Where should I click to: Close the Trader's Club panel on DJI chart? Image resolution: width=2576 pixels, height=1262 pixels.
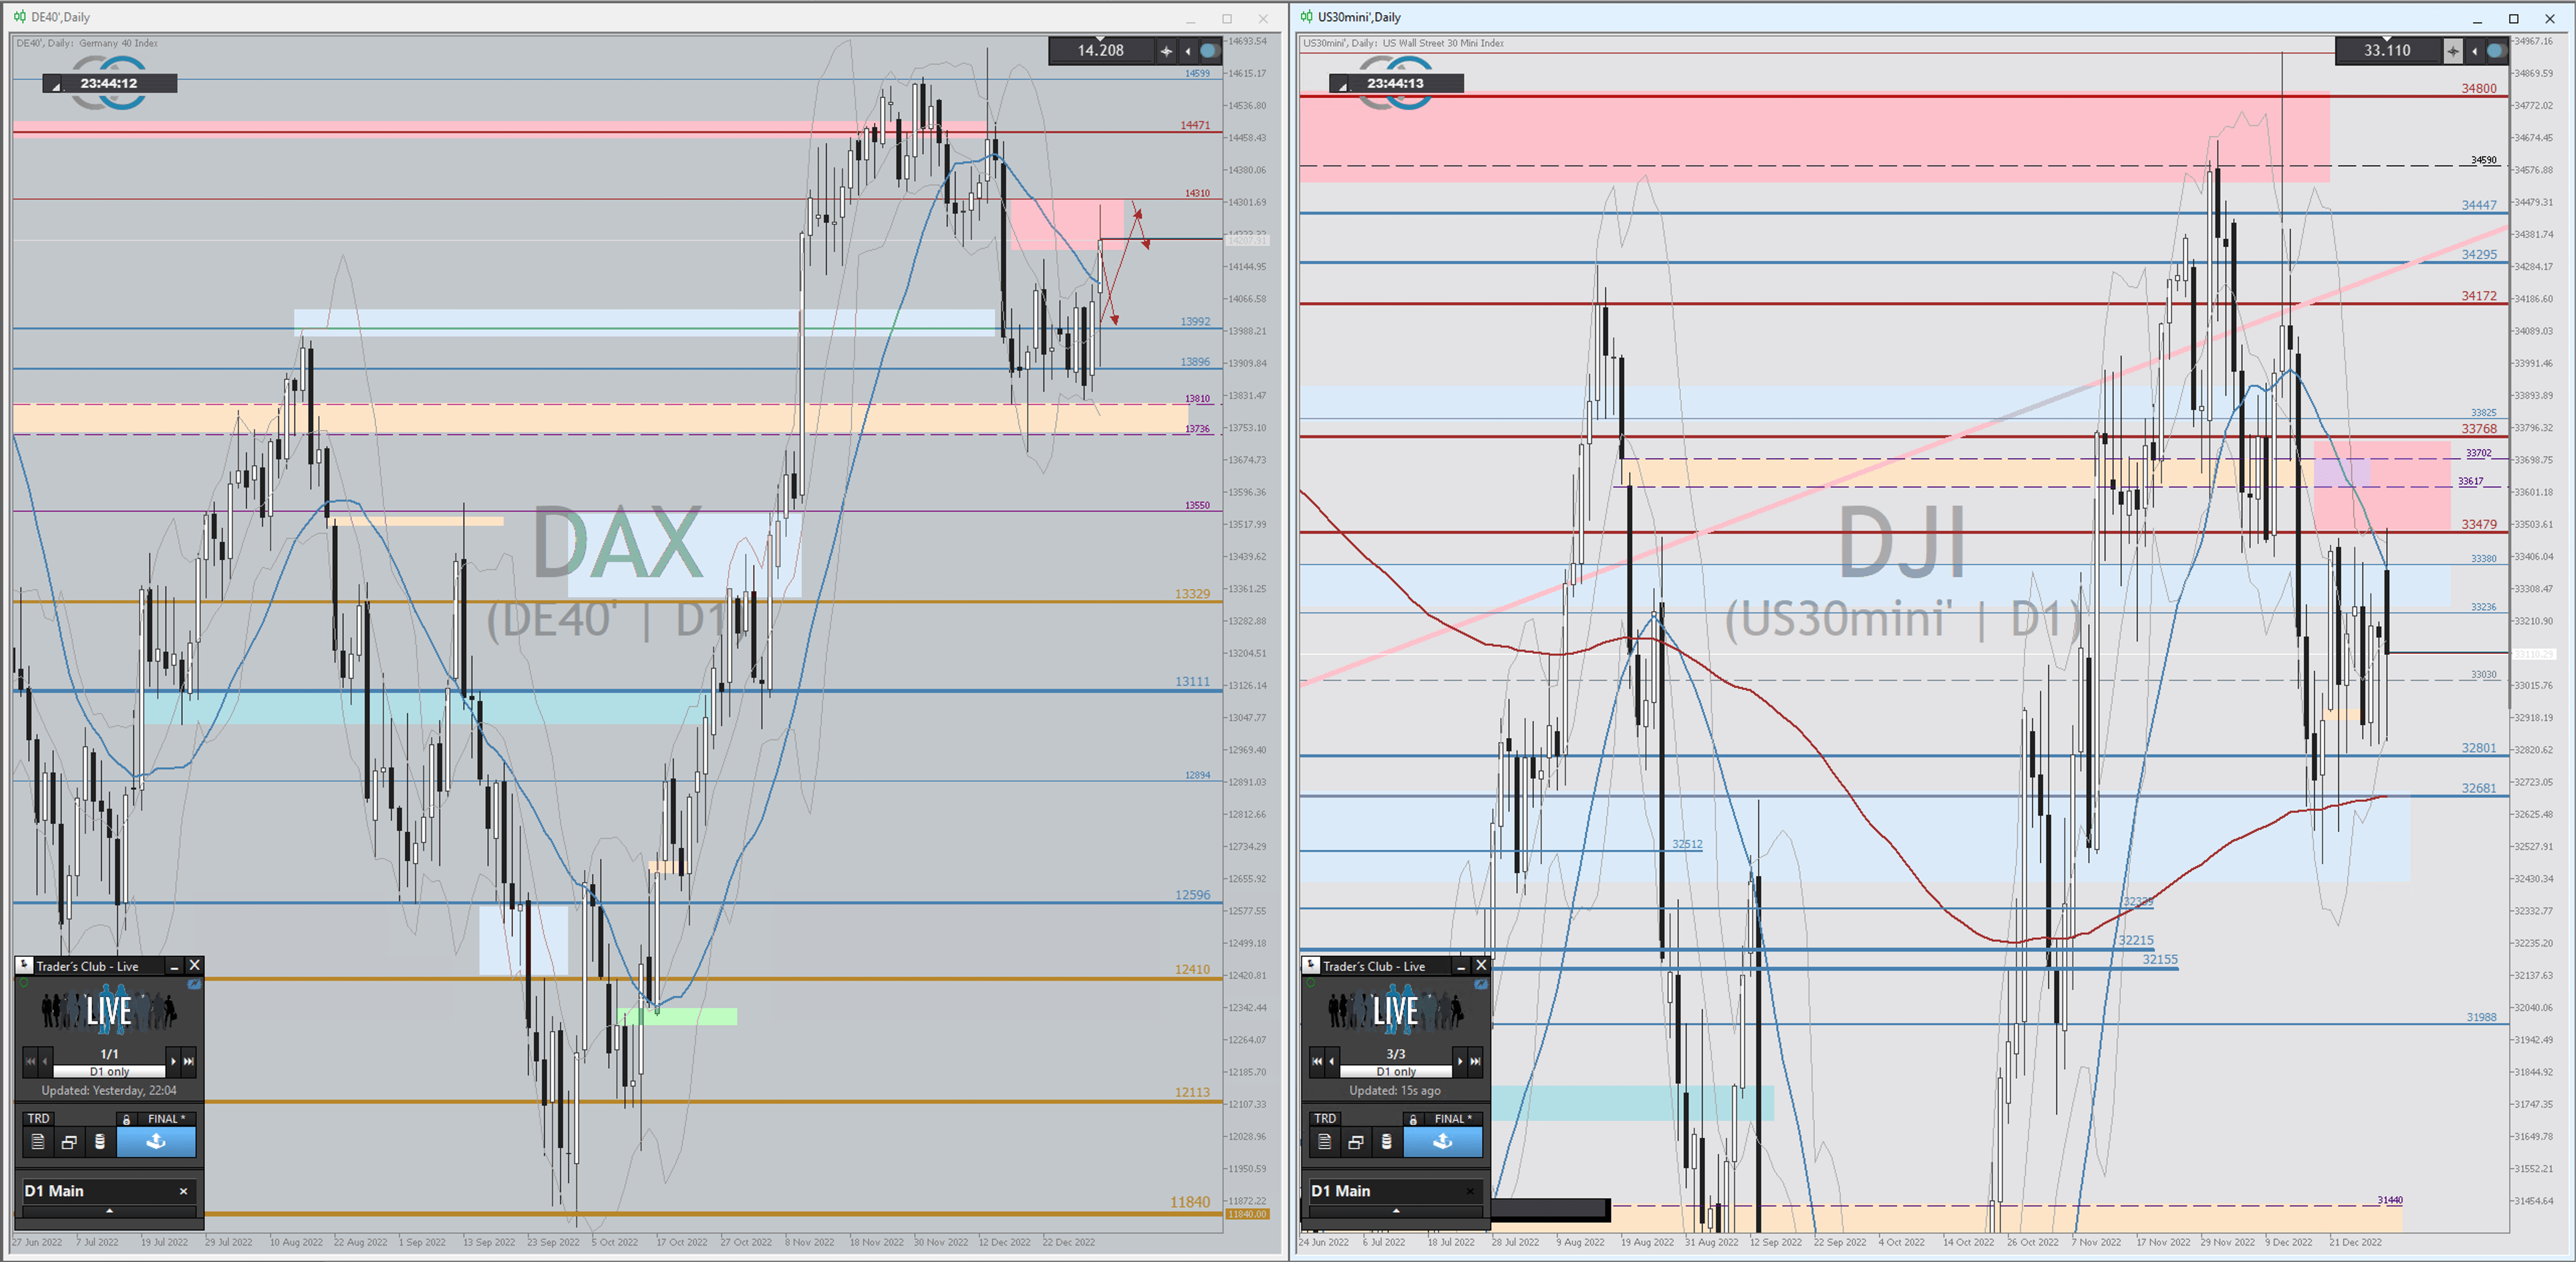(x=1481, y=965)
